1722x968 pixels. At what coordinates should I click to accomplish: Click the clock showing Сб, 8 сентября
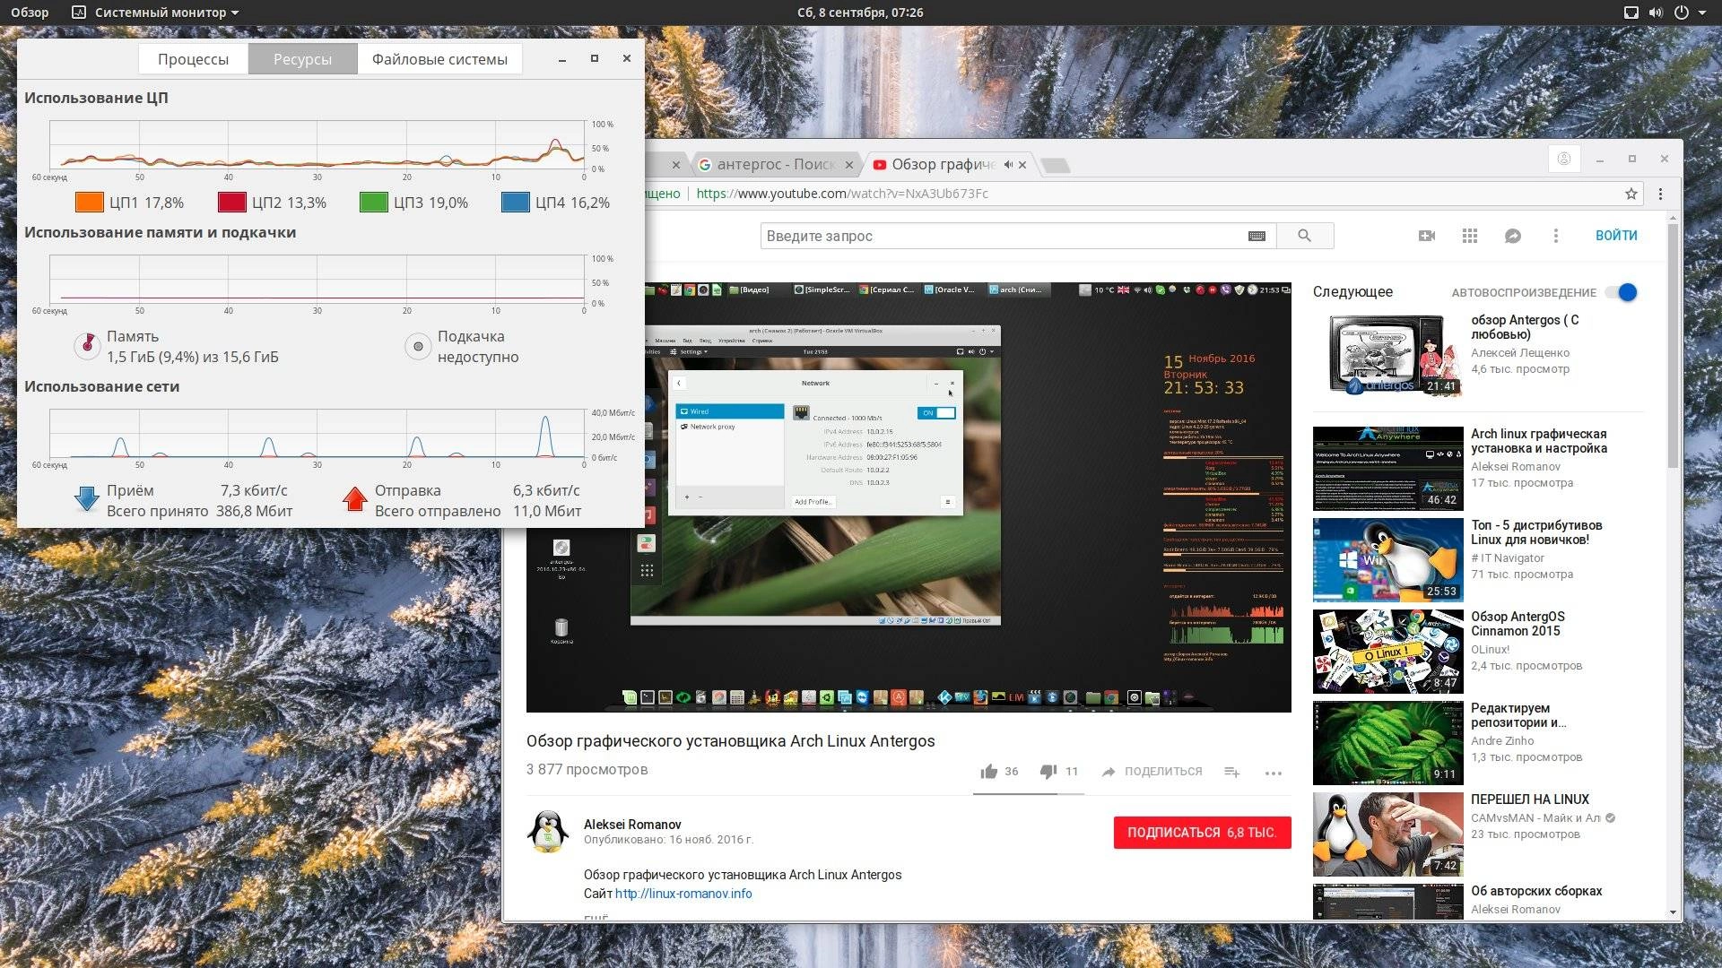860,13
